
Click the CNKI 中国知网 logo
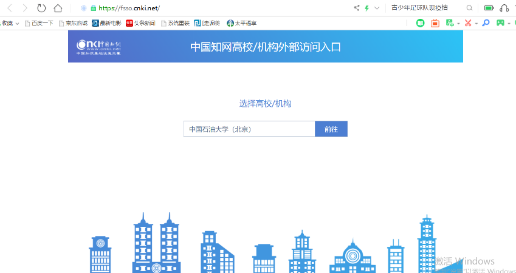pyautogui.click(x=98, y=47)
